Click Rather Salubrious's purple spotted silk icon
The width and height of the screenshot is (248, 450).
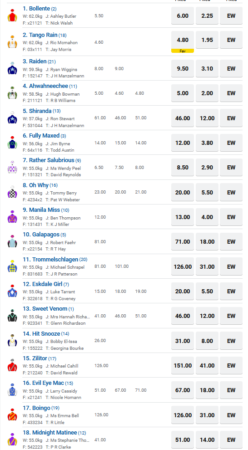12,167
